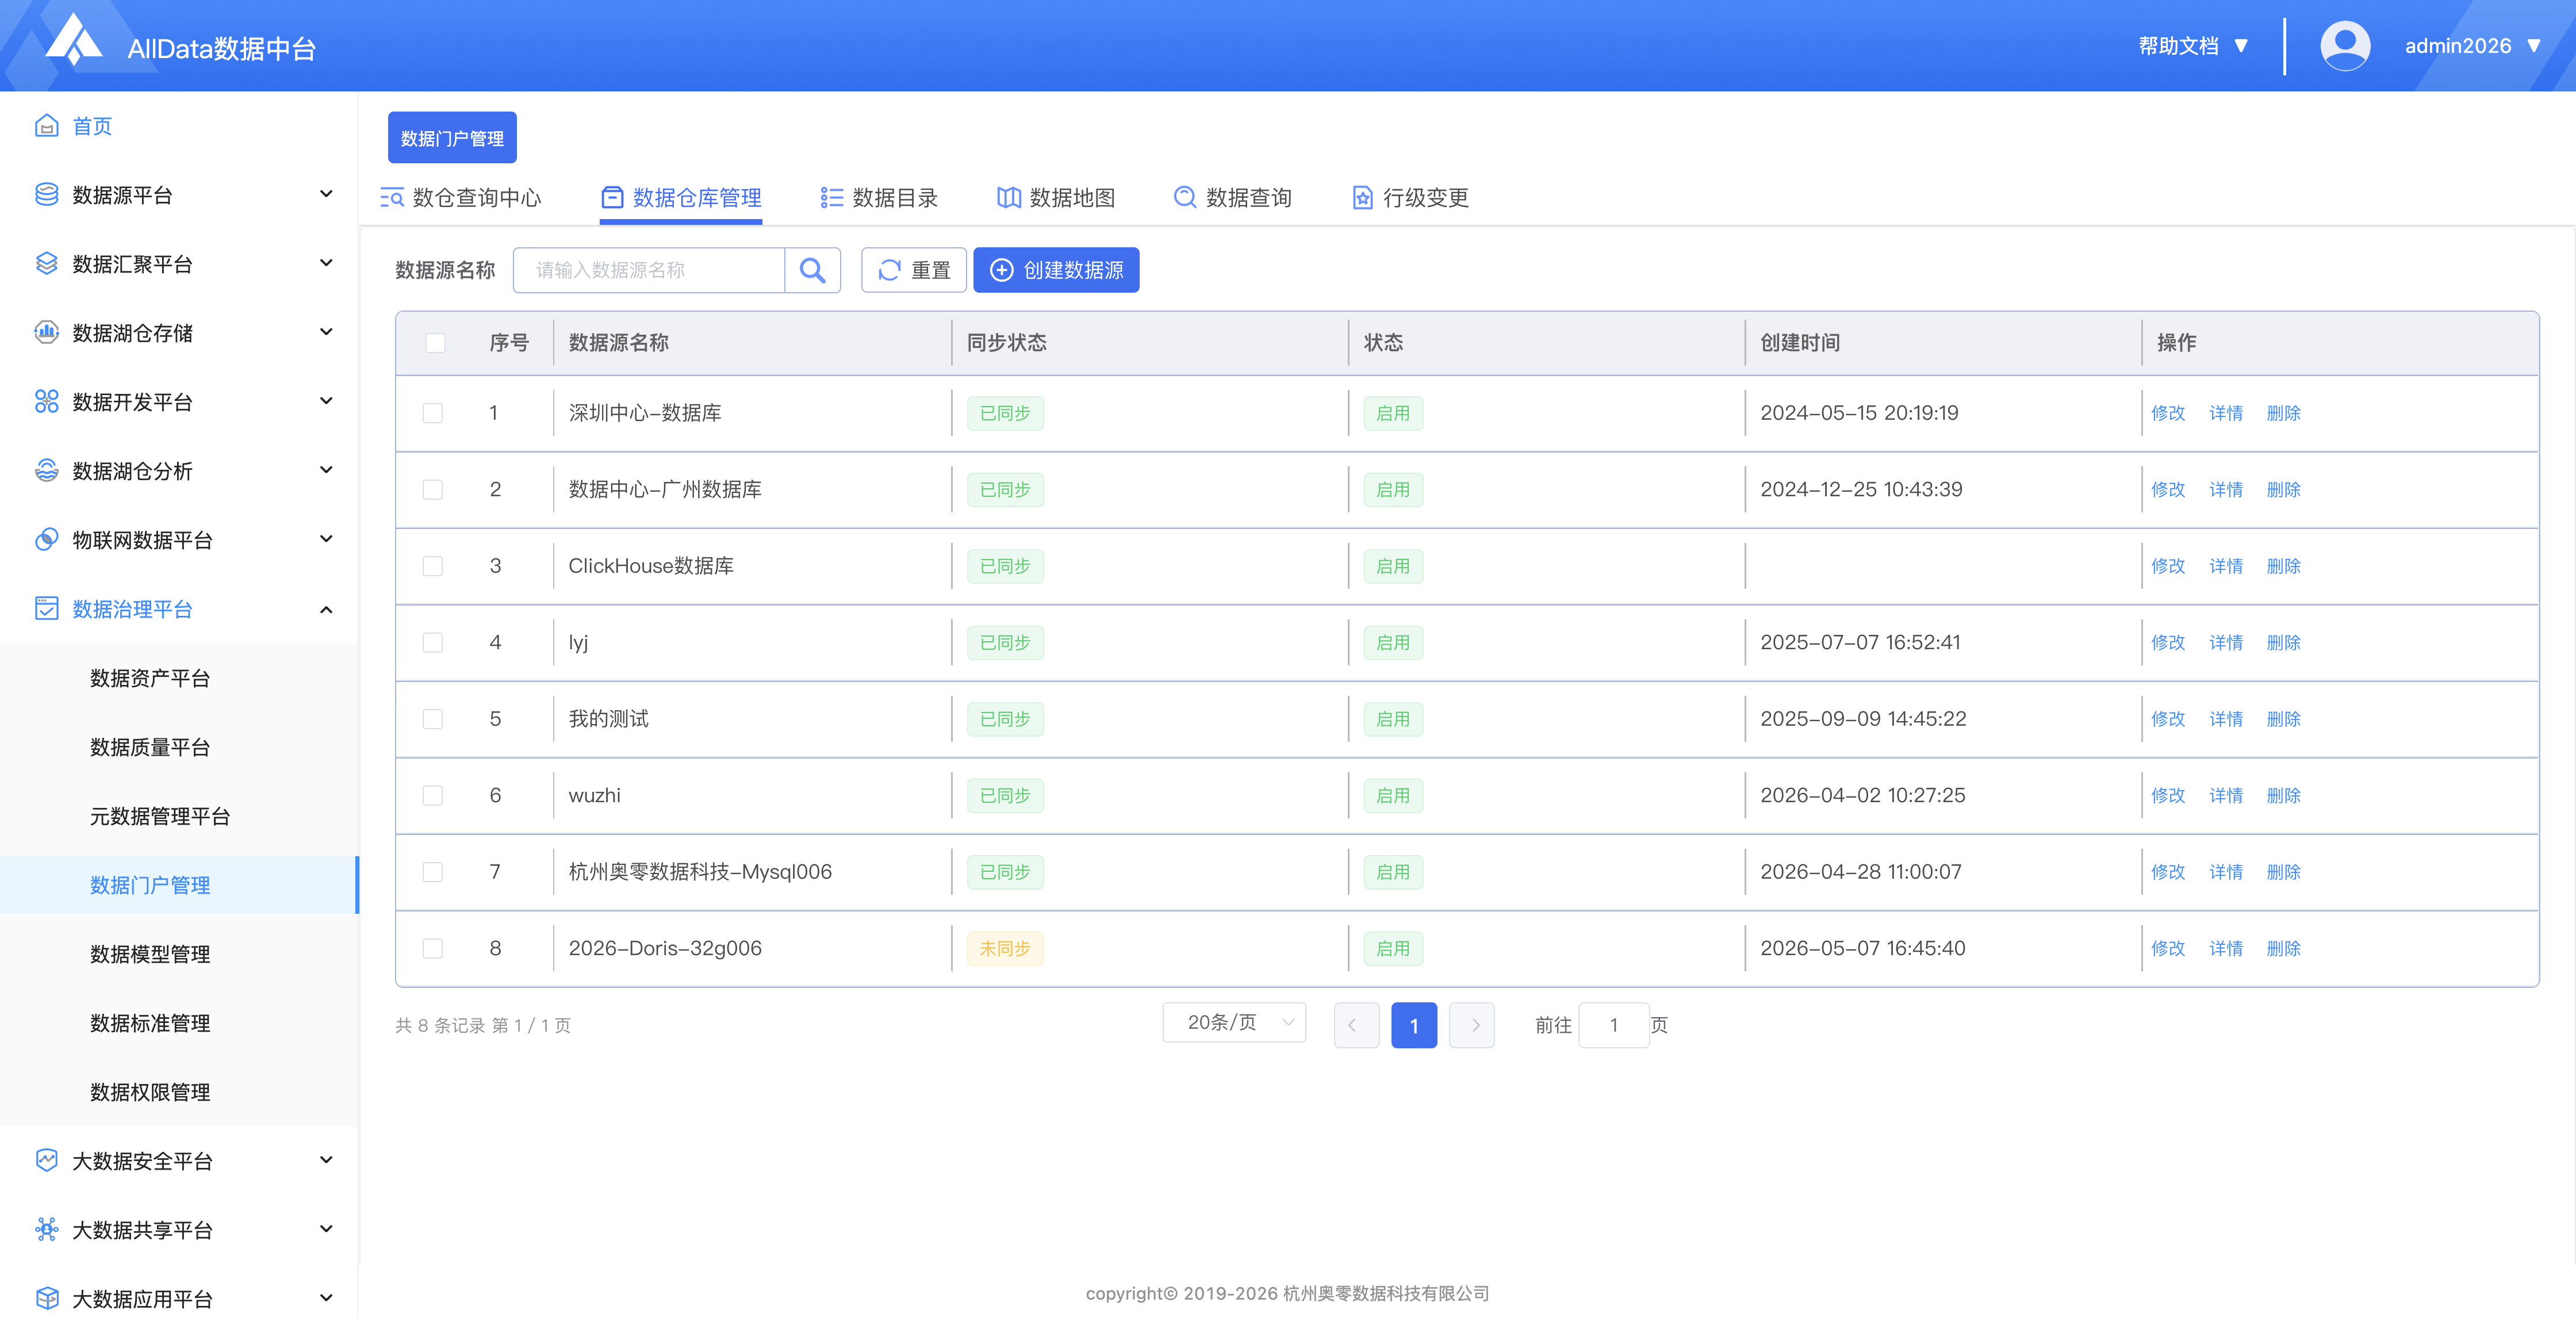Viewport: 2576px width, 1318px height.
Task: Click 修改 for 我的测试
Action: [2168, 719]
